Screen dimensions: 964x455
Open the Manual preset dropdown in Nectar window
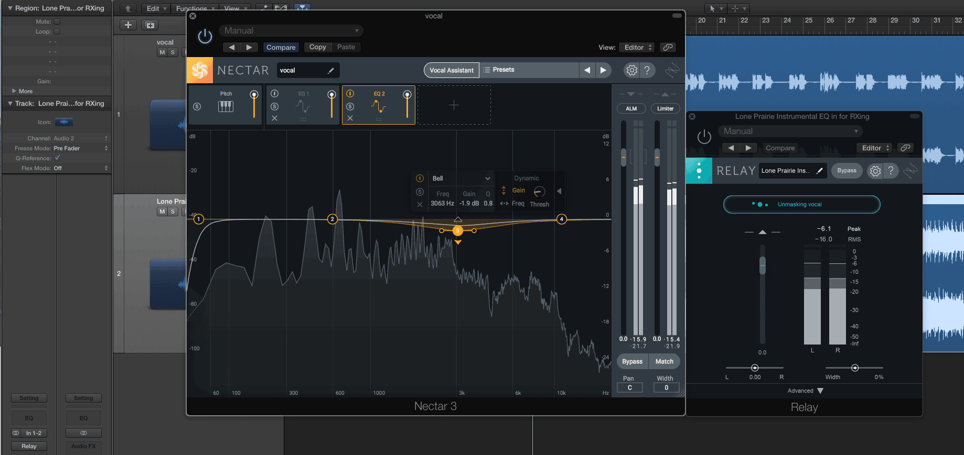(x=291, y=31)
